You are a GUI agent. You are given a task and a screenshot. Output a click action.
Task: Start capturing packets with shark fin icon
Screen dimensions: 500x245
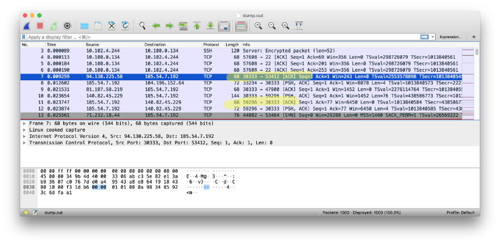click(27, 26)
